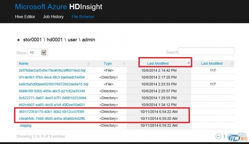The image size is (249, 144).
Task: Open directory 0c622271-8a87-4ee3-b7f1-8d80182538d4
Action: point(52,98)
